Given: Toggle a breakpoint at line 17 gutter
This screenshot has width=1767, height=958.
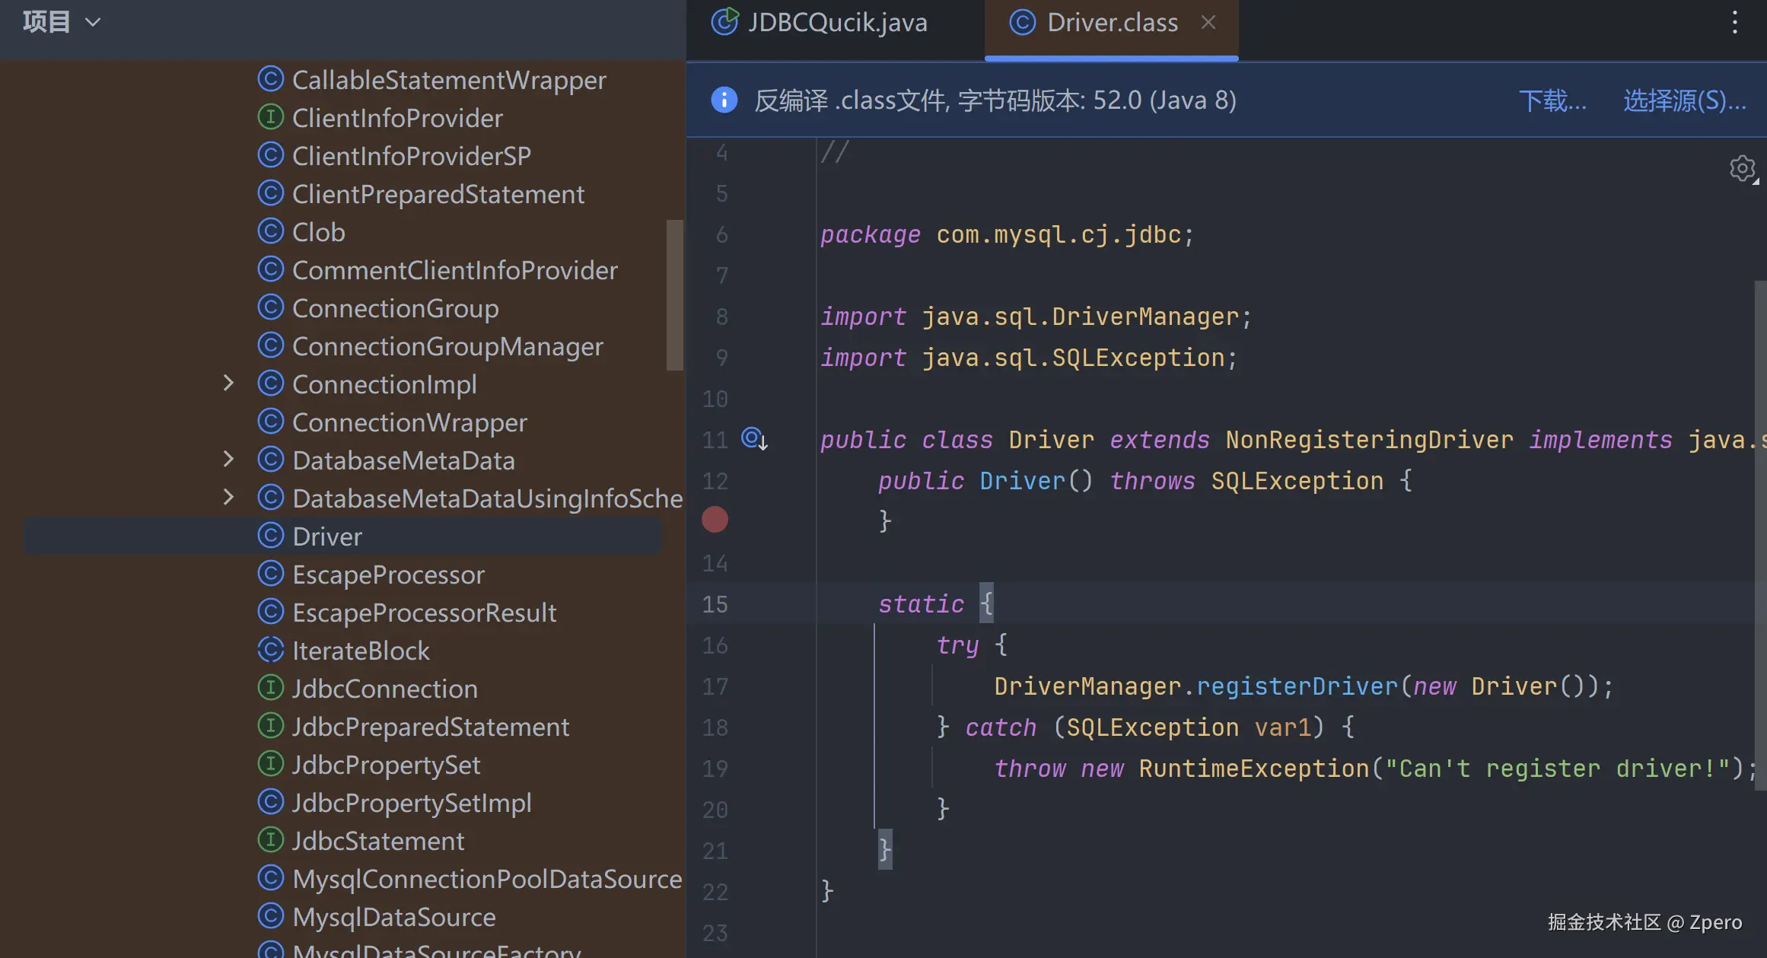Looking at the screenshot, I should coord(715,686).
